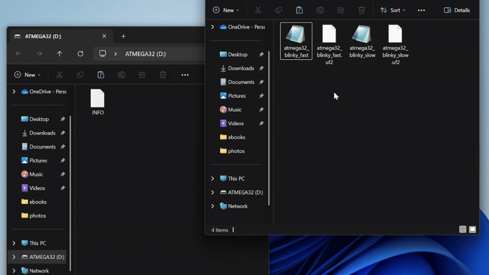Go up one level in ATMEGA32 window

tap(59, 54)
